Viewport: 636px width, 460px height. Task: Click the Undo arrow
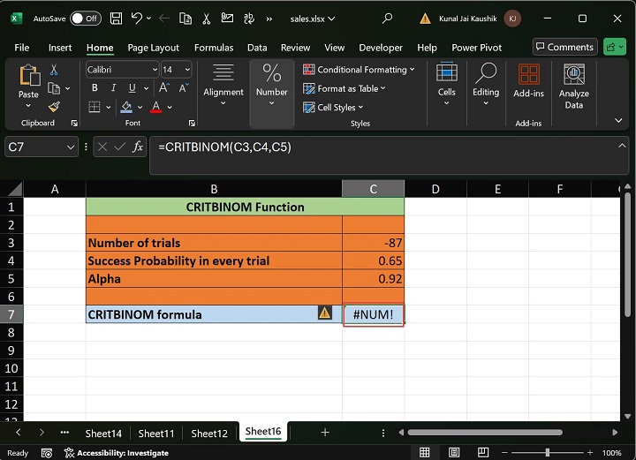click(137, 18)
